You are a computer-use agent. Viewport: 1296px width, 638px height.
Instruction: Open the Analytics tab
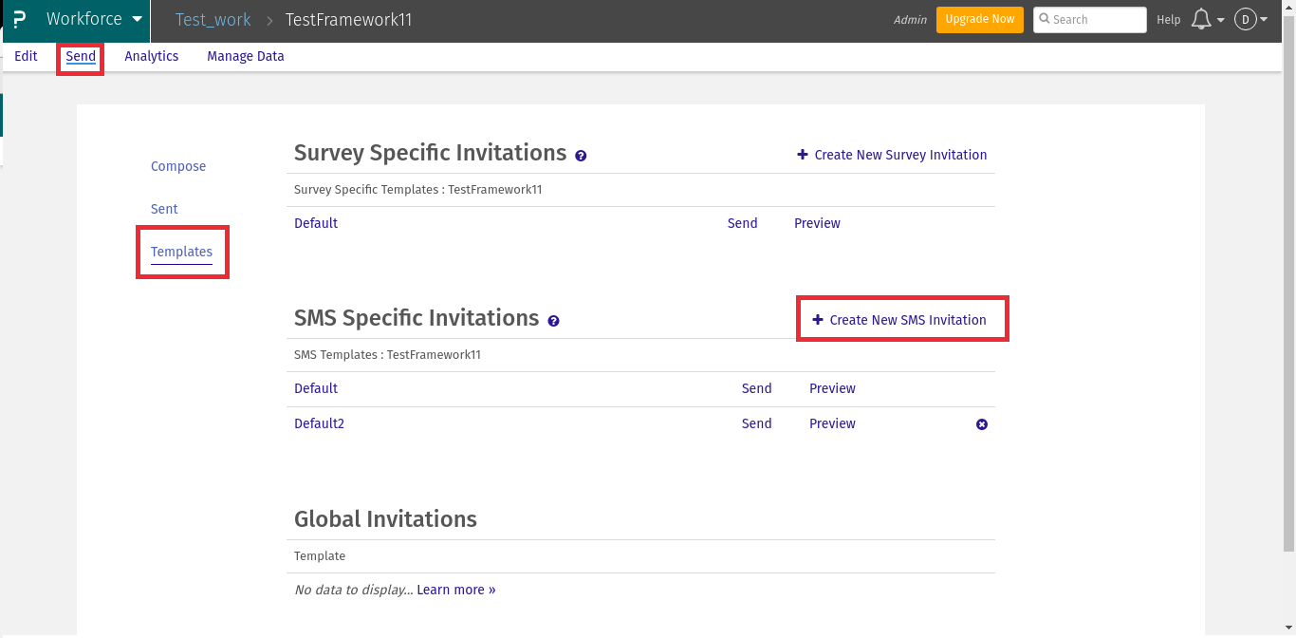pos(152,56)
